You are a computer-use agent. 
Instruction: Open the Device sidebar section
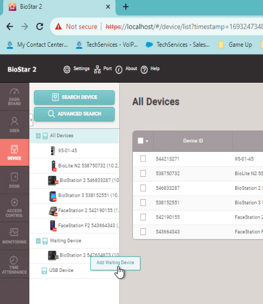click(15, 152)
